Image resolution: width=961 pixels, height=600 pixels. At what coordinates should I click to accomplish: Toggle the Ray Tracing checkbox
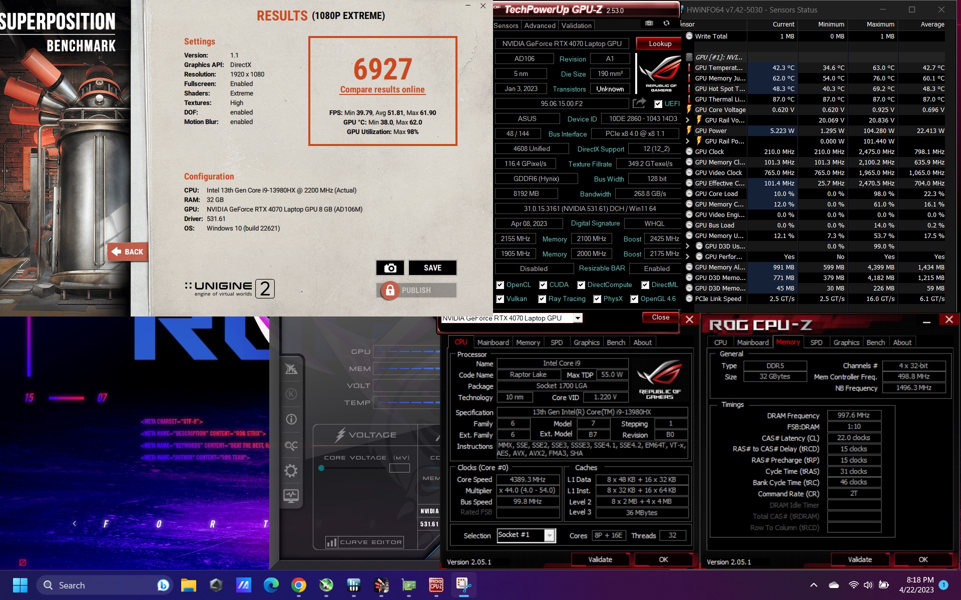pos(542,299)
